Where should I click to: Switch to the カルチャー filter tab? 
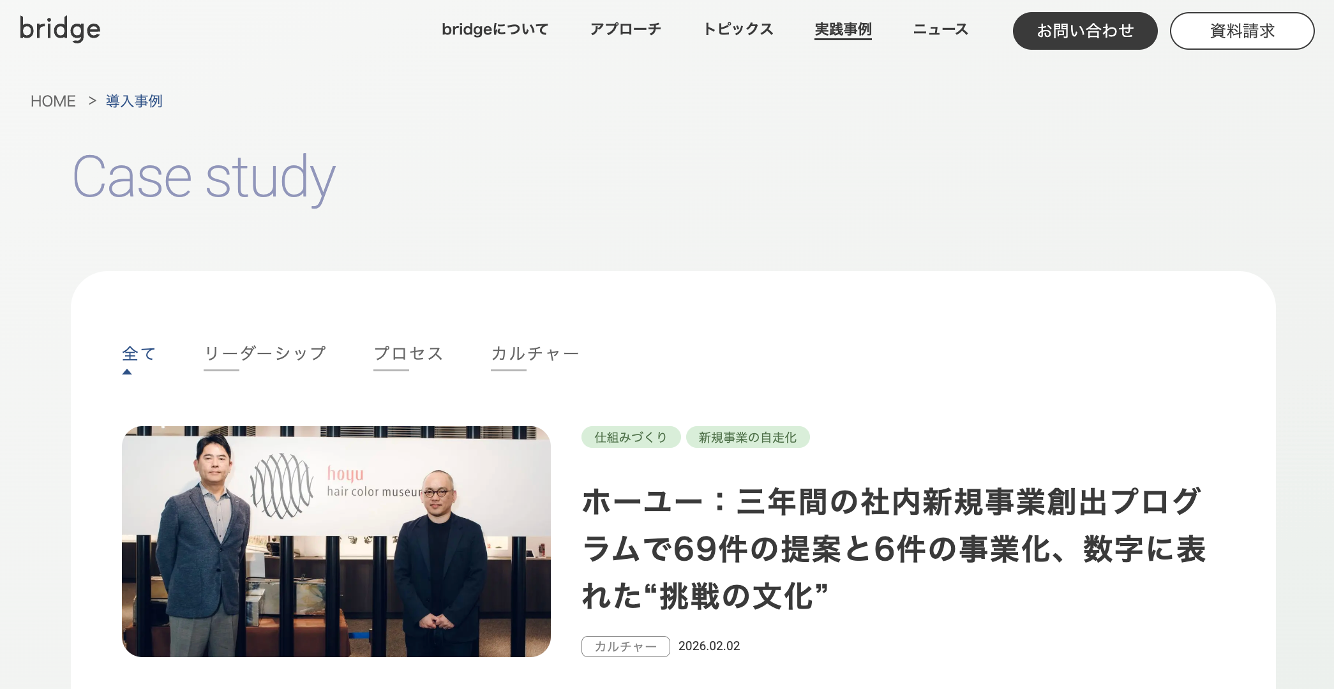pyautogui.click(x=535, y=354)
